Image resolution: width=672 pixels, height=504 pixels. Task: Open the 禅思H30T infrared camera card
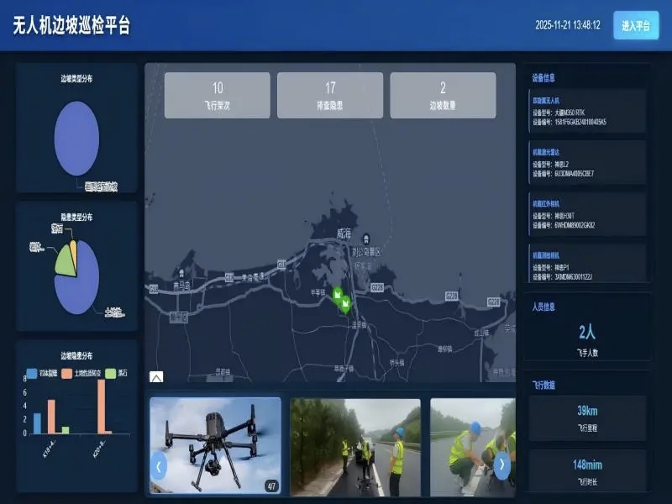point(586,214)
